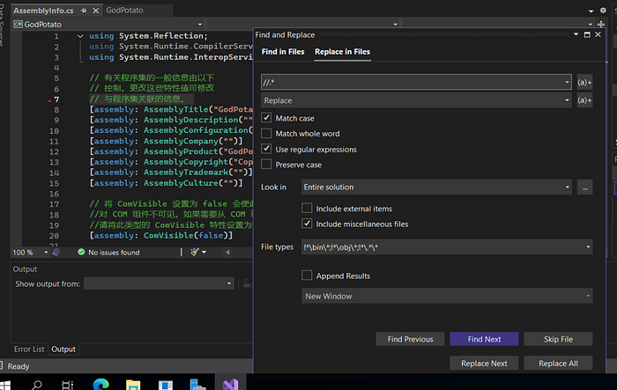Screen dimensions: 617x390
Task: Click the Visual Studio taskbar icon
Action: tap(231, 383)
